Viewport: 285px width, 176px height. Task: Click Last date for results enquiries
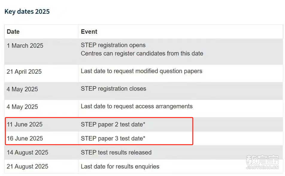point(120,166)
